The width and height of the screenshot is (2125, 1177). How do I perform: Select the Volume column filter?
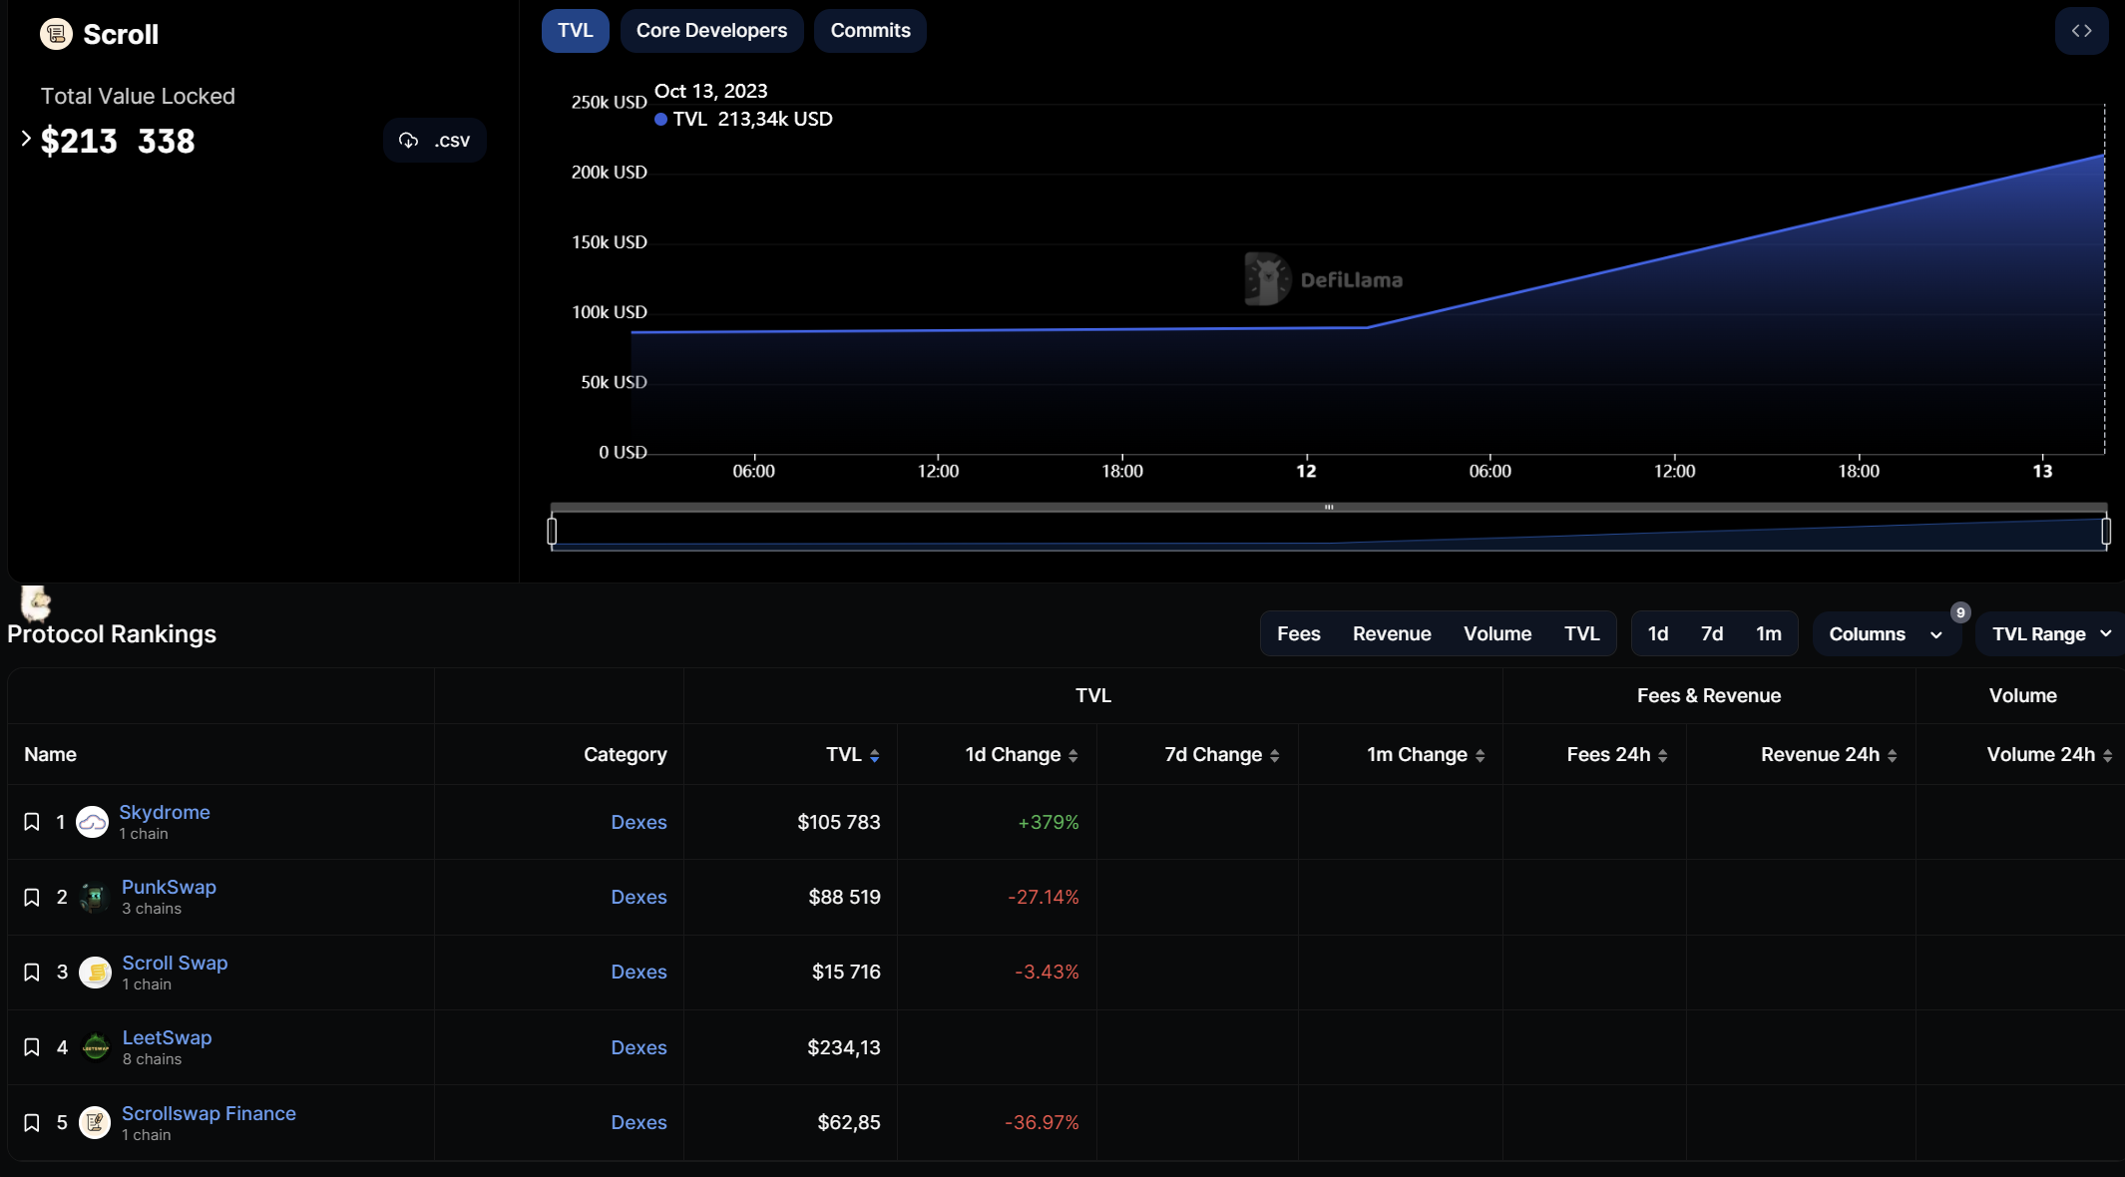tap(1497, 634)
